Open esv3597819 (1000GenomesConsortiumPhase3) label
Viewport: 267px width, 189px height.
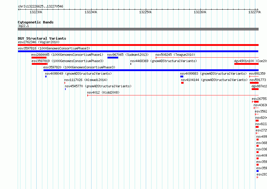tap(67, 61)
